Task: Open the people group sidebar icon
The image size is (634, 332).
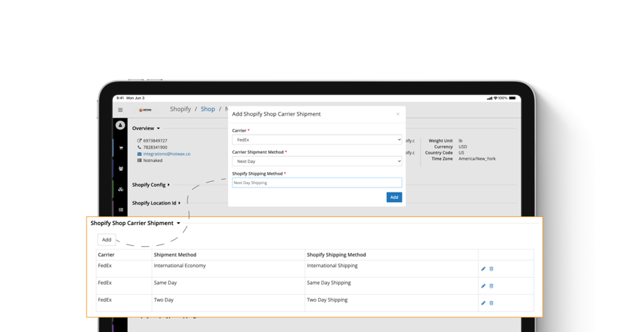Action: (120, 169)
